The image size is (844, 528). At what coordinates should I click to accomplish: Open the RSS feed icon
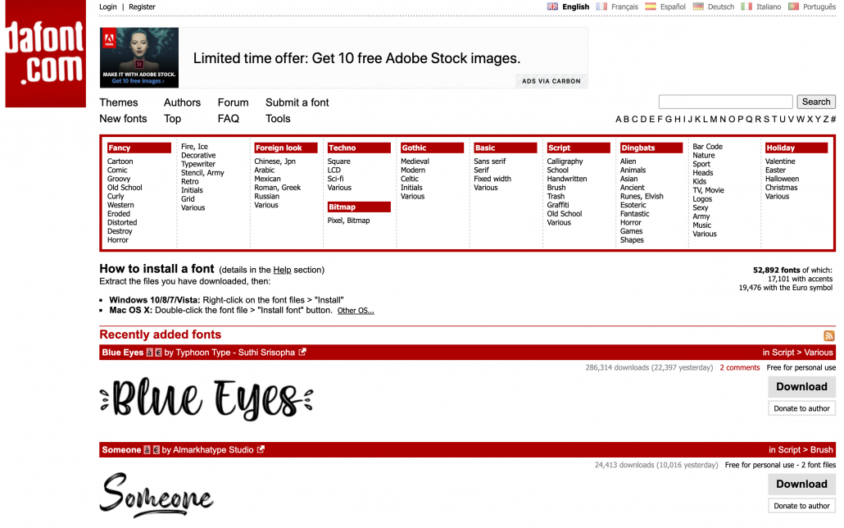coord(828,335)
